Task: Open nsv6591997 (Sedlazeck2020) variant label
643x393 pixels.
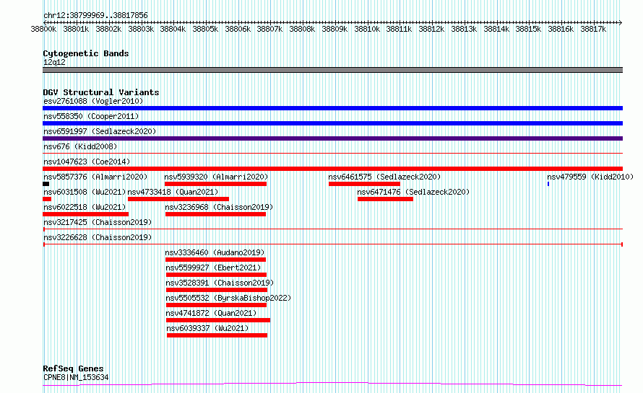Action: coord(100,131)
